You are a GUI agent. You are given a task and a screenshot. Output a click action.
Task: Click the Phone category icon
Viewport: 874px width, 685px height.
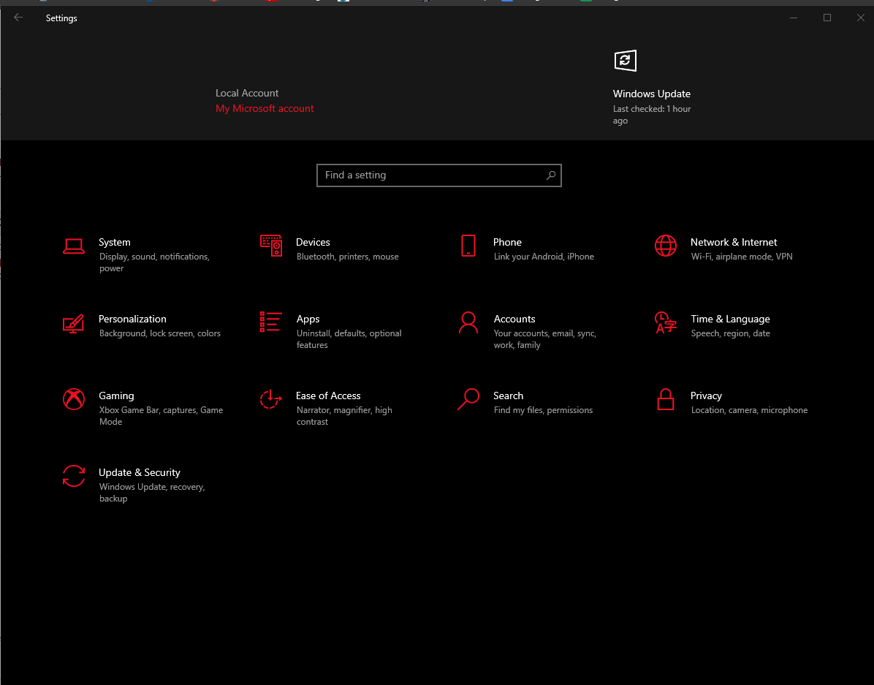(x=468, y=246)
